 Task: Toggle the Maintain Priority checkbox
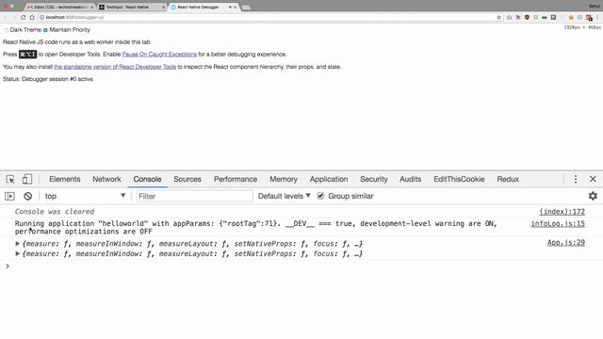[45, 30]
